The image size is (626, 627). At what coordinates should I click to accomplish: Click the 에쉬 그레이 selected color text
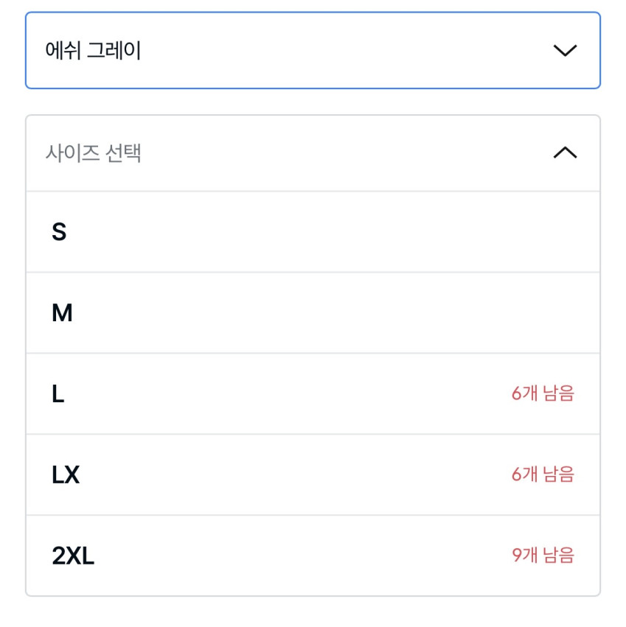(x=94, y=51)
